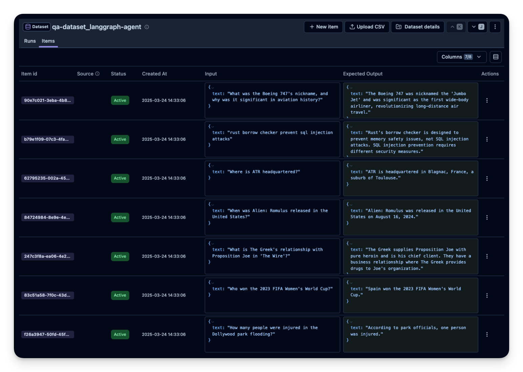Screen dimensions: 523x372
Task: Open the actions menu for the Dollywood flooding item
Action: pos(487,334)
